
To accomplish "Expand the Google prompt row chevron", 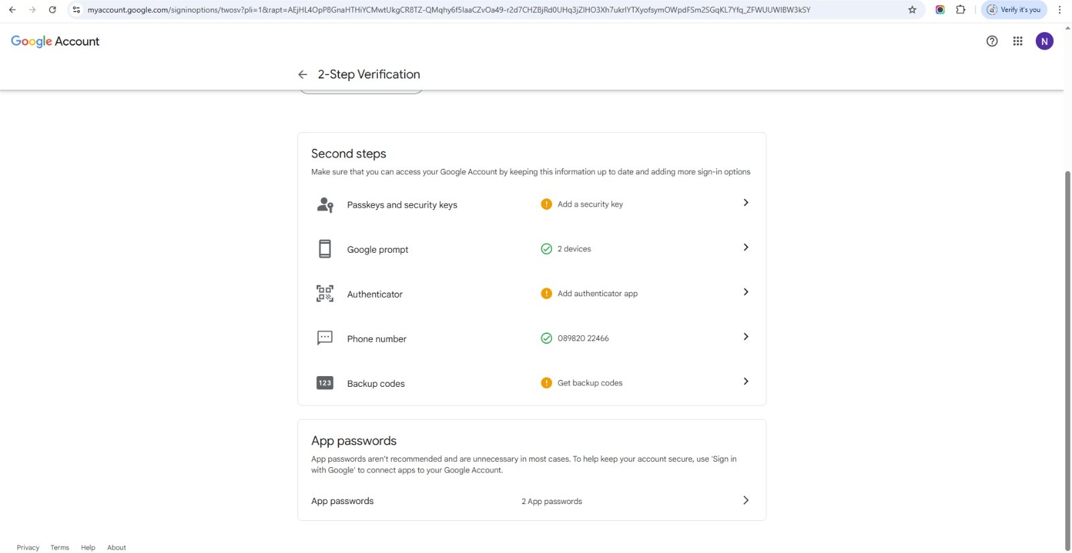I will pos(746,247).
